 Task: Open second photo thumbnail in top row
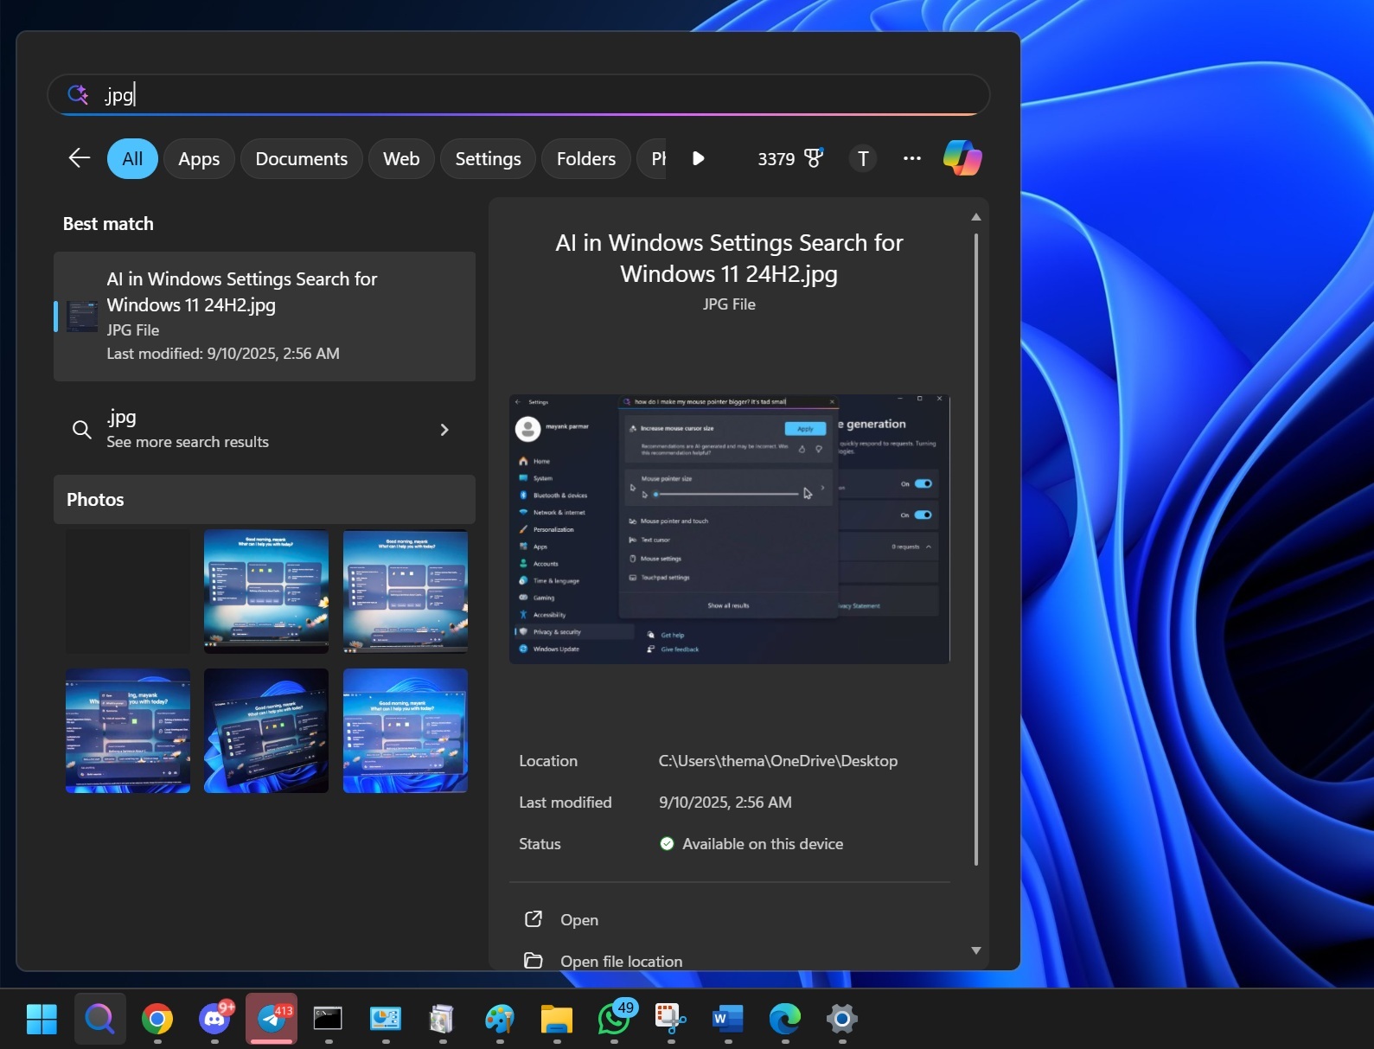(266, 592)
